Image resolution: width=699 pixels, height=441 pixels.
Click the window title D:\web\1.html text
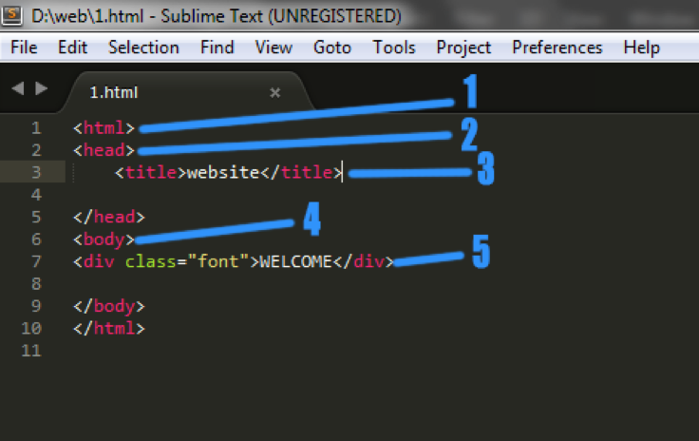pos(87,16)
